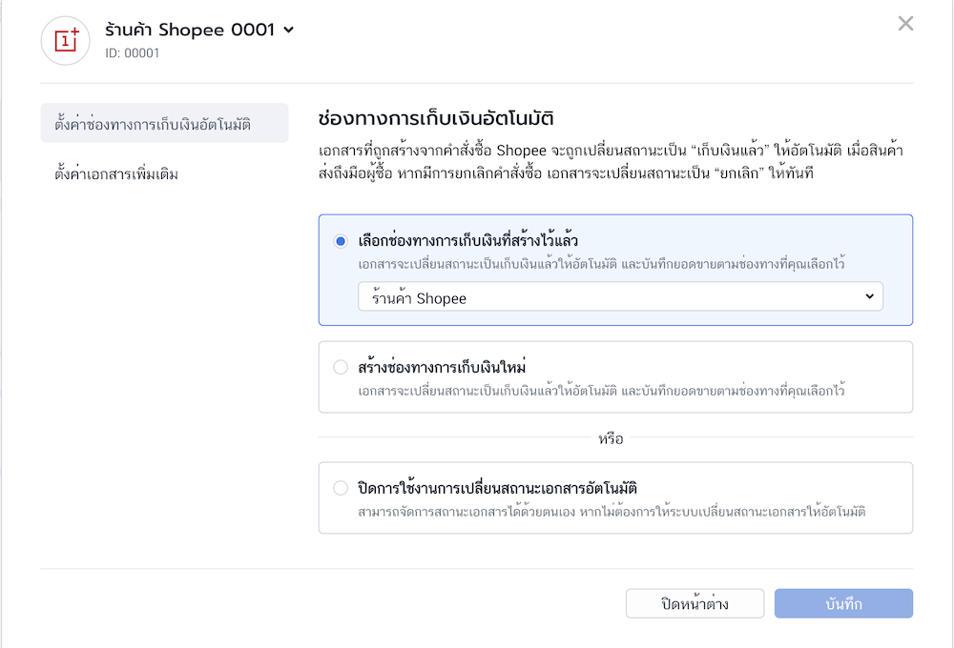Click the description under สร้างช่องทางการเก็บเงินใหม่

point(601,391)
